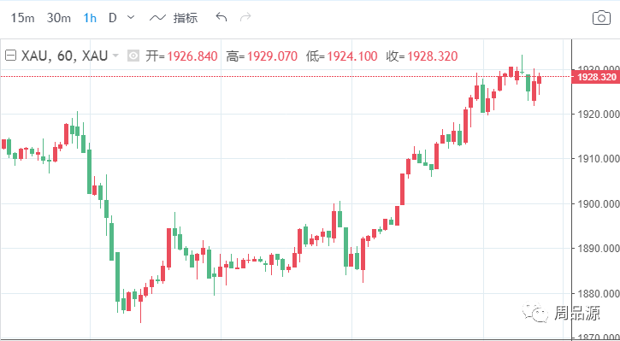
Task: Click the XAU, 60, XAU symbol title
Action: pos(64,56)
